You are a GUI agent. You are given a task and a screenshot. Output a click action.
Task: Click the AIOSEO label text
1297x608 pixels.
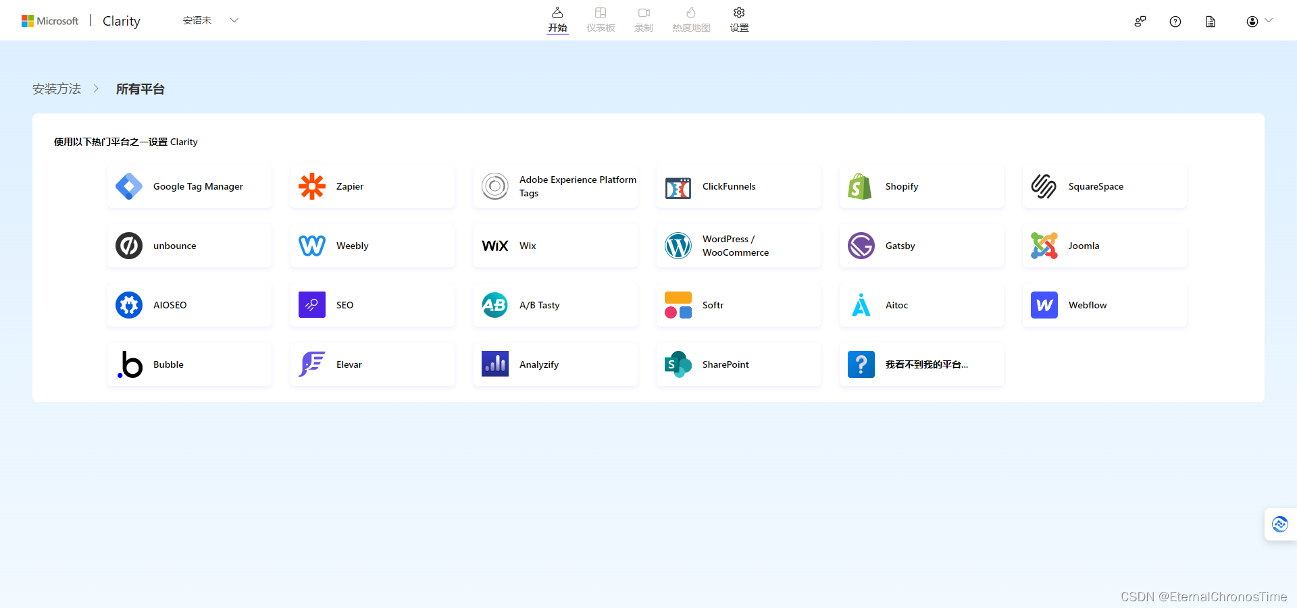click(170, 305)
